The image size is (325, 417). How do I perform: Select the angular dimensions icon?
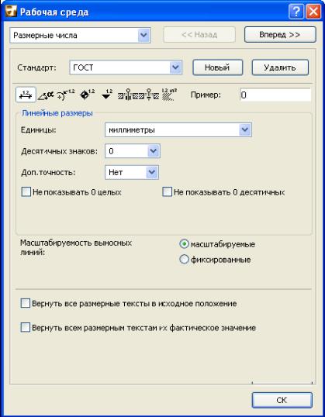click(46, 95)
